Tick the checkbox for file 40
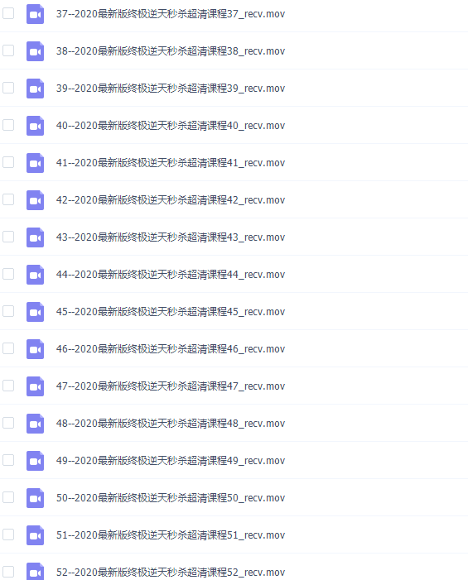Screen dimensions: 468x580 click(8, 125)
